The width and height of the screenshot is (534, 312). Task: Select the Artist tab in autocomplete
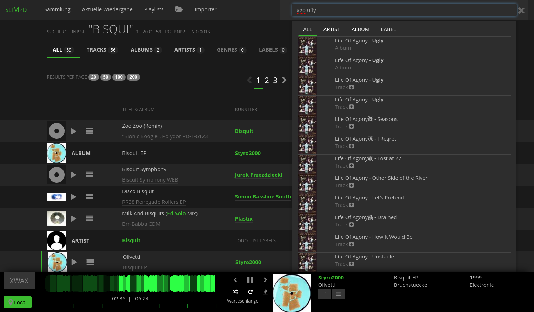point(332,29)
